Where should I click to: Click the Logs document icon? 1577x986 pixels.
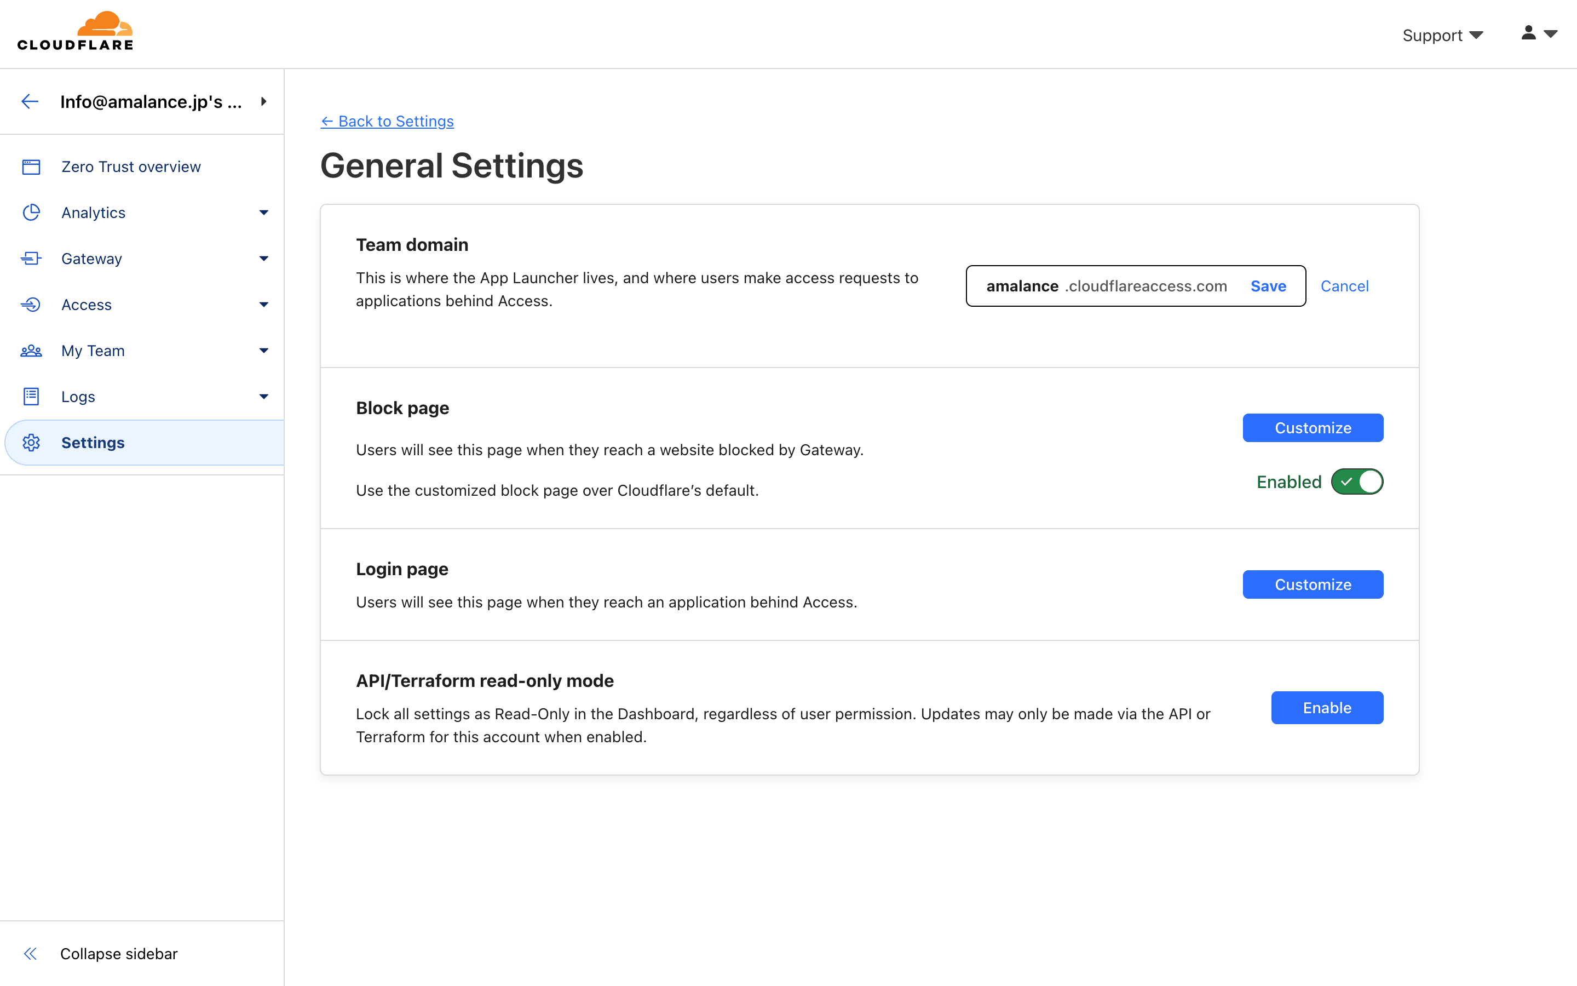click(31, 397)
